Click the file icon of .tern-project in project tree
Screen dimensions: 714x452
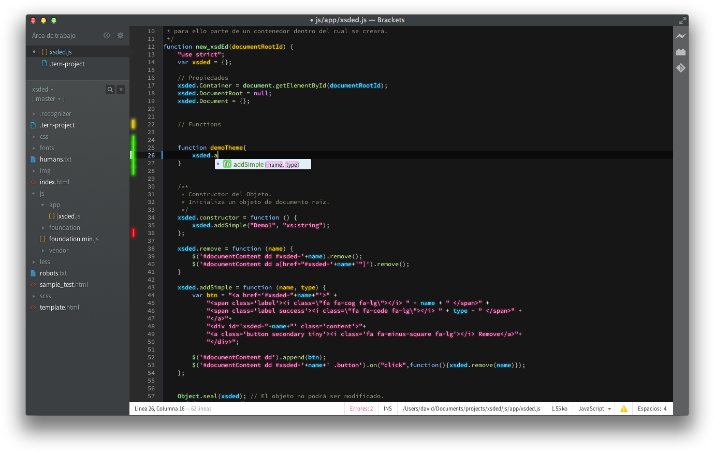(34, 125)
